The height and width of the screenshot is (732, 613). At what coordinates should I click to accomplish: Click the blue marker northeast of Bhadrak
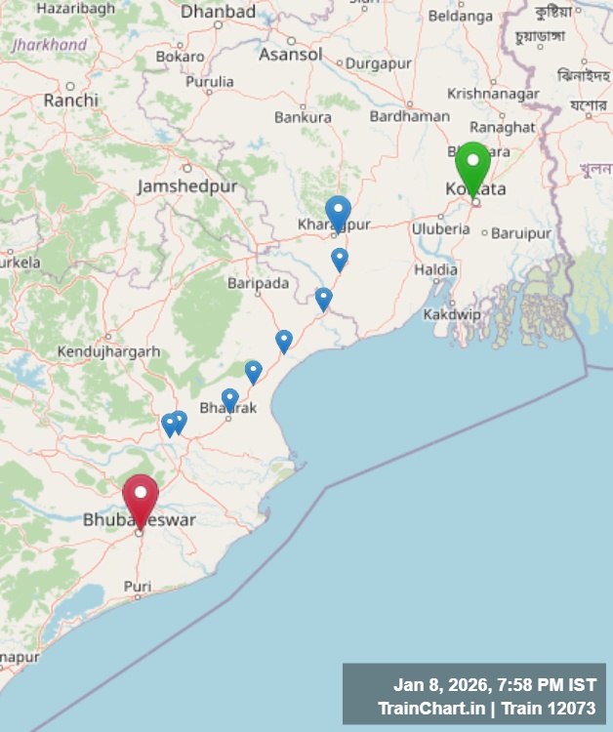tap(253, 372)
